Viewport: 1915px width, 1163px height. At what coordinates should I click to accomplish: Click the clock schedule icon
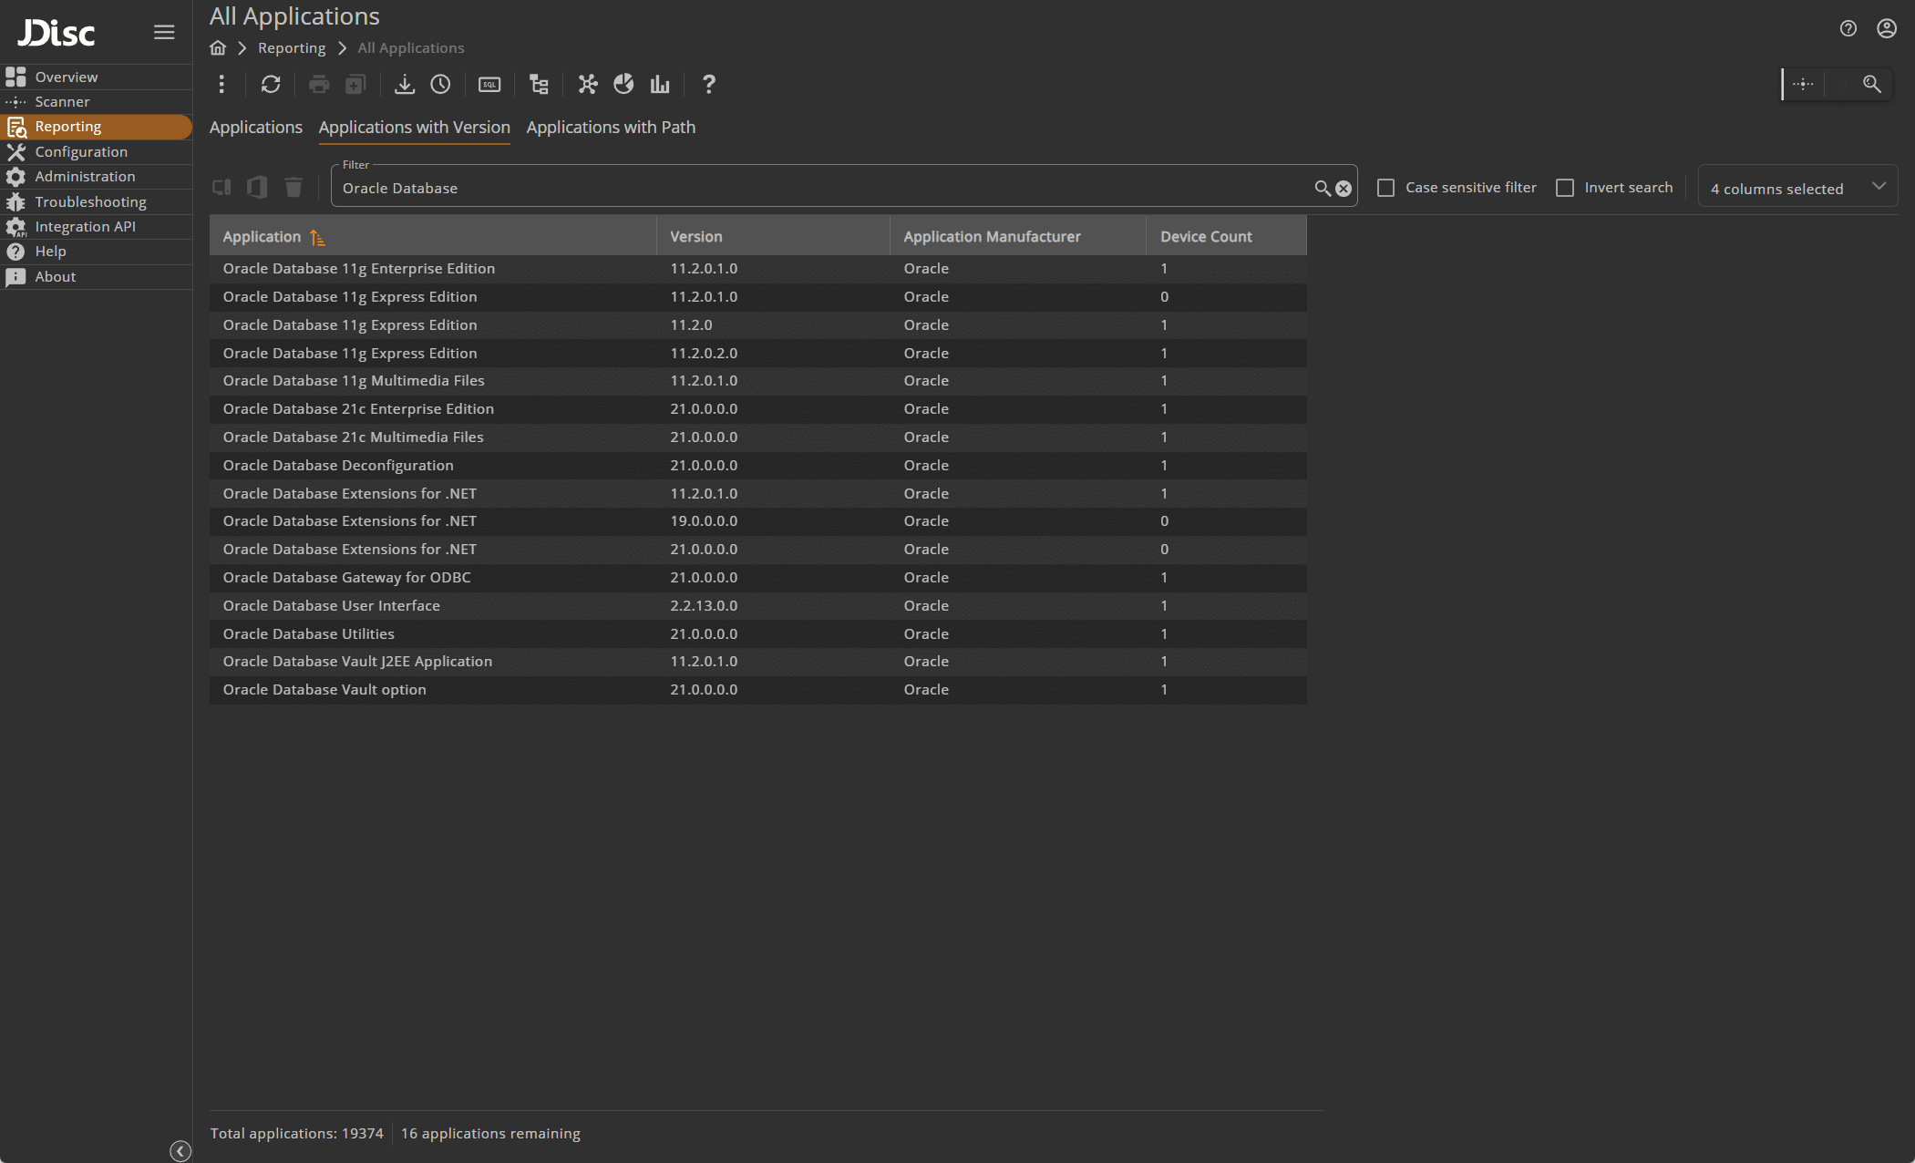pos(440,85)
